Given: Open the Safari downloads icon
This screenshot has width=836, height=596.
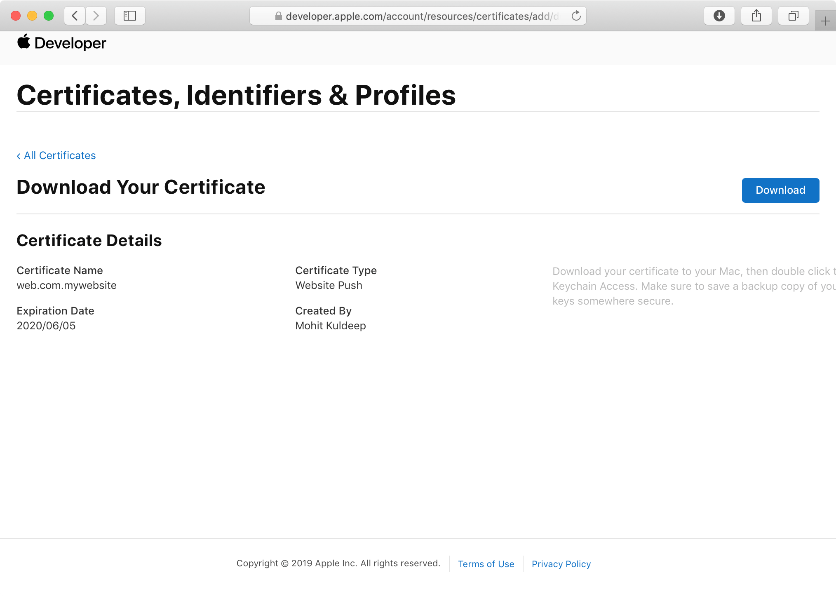Looking at the screenshot, I should [719, 16].
